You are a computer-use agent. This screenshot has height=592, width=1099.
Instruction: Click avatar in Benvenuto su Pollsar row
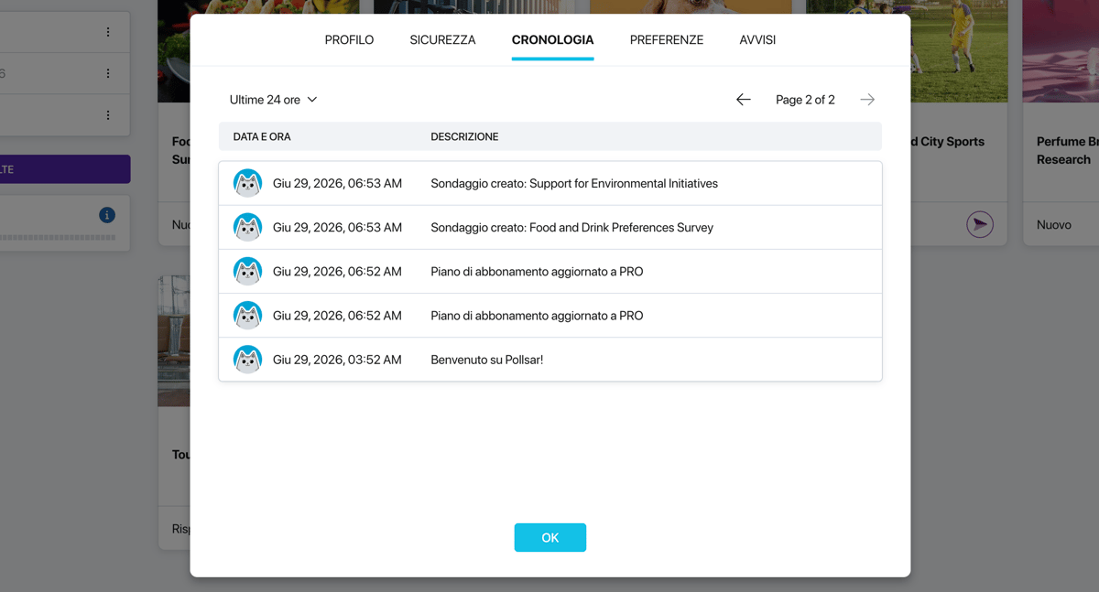[247, 360]
